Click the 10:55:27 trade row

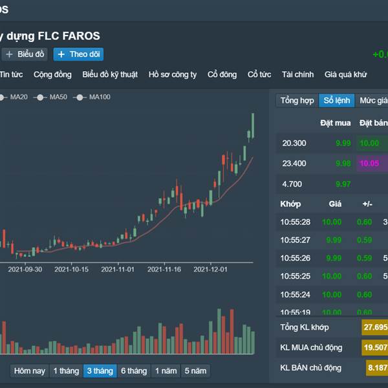point(332,240)
